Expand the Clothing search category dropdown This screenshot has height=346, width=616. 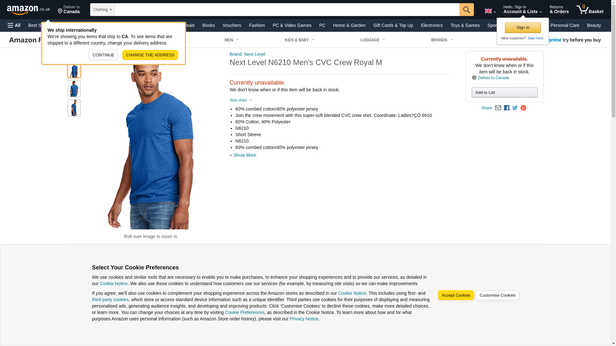point(102,10)
